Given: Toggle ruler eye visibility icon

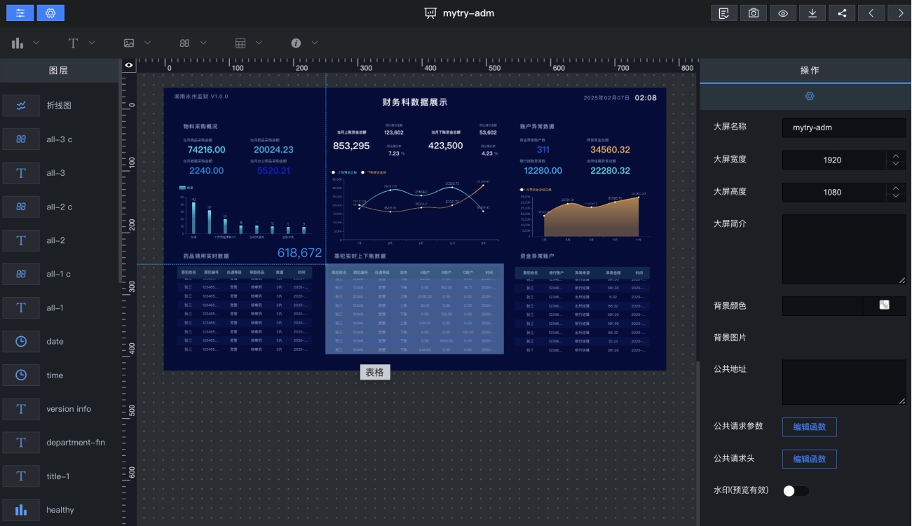Looking at the screenshot, I should [129, 65].
